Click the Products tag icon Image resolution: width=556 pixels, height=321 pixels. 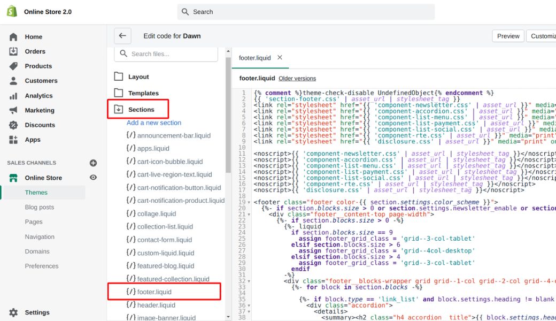13,66
